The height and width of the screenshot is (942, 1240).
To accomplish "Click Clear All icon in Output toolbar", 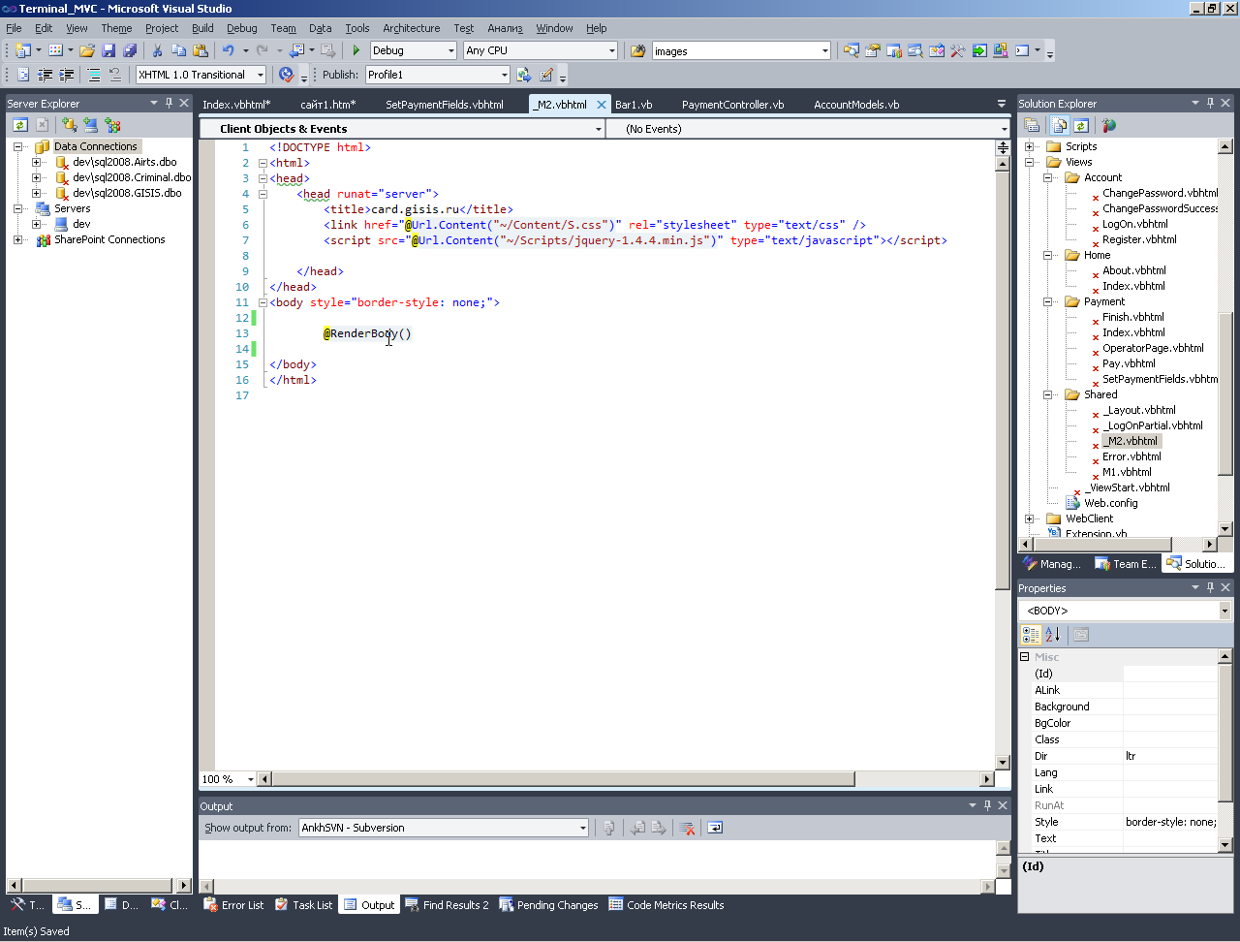I will pyautogui.click(x=687, y=828).
